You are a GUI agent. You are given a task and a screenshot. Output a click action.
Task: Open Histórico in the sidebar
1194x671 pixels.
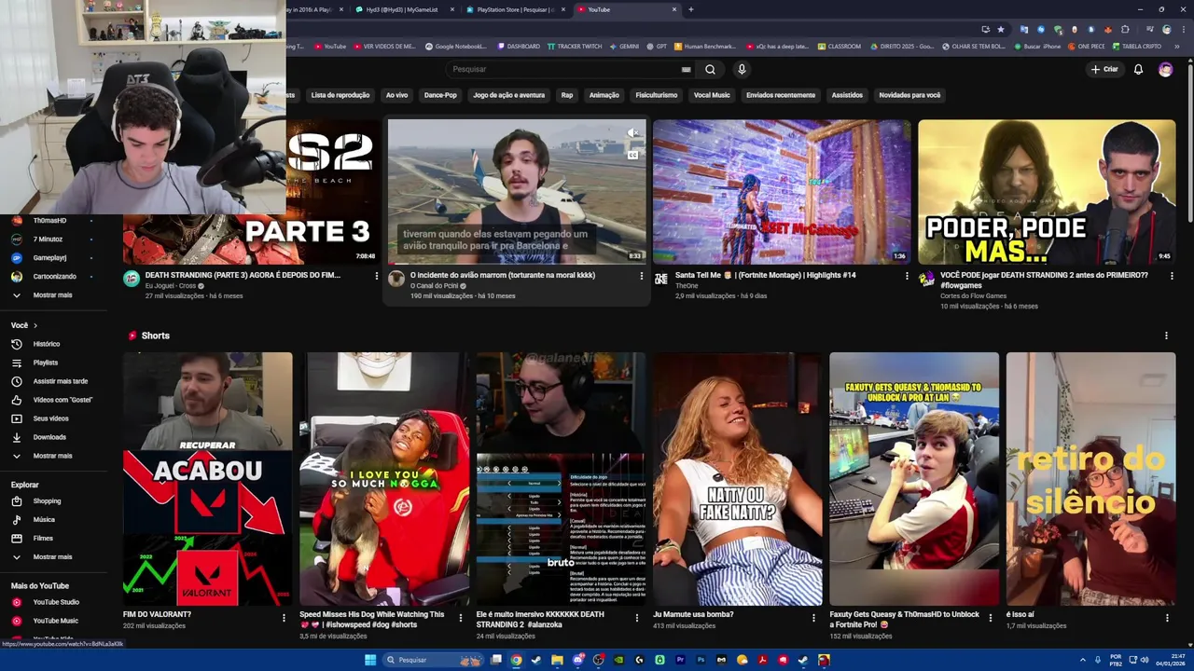47,344
